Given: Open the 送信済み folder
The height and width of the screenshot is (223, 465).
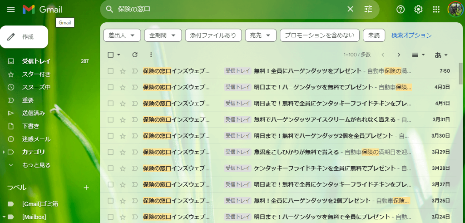Looking at the screenshot, I should (34, 113).
